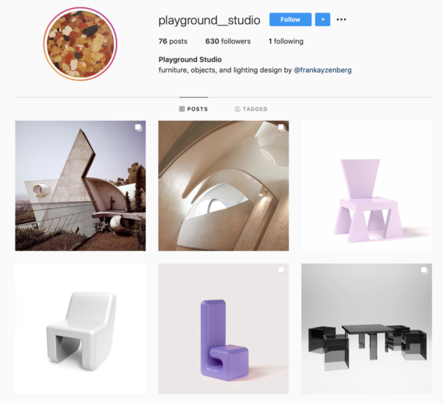Open the suggested accounts dropdown arrow

(x=323, y=19)
